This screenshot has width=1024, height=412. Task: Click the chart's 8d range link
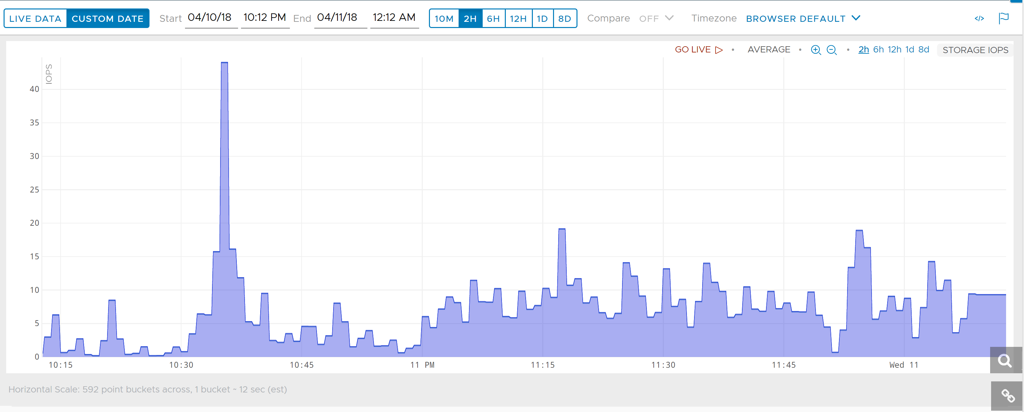pyautogui.click(x=924, y=50)
